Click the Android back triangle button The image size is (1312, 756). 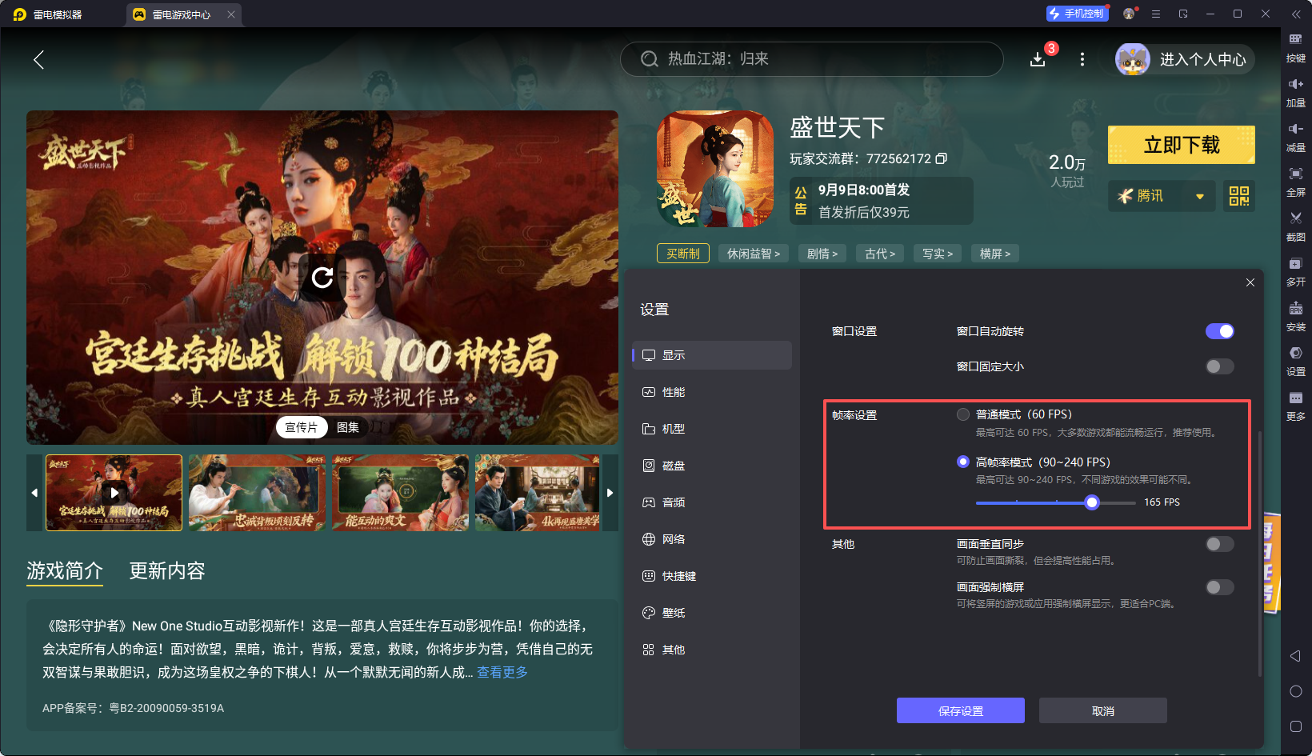pos(1296,656)
